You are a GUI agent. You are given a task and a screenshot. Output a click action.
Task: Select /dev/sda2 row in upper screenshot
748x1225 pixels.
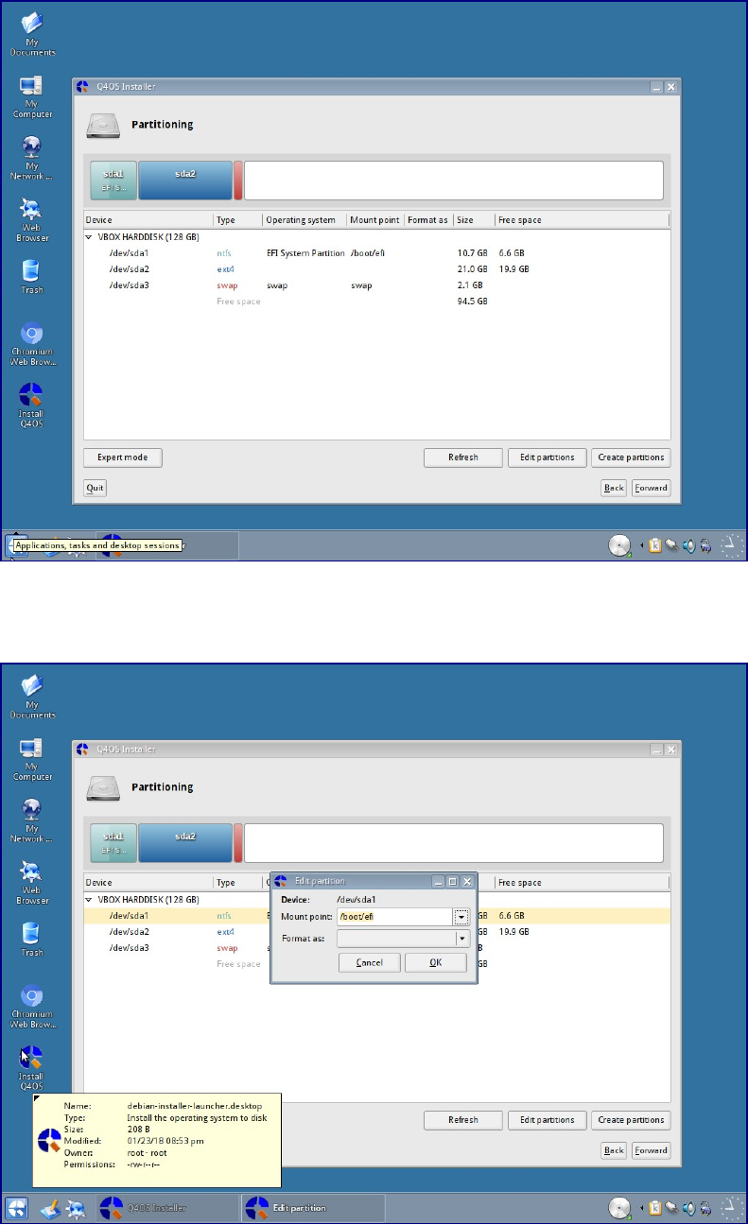[x=376, y=269]
